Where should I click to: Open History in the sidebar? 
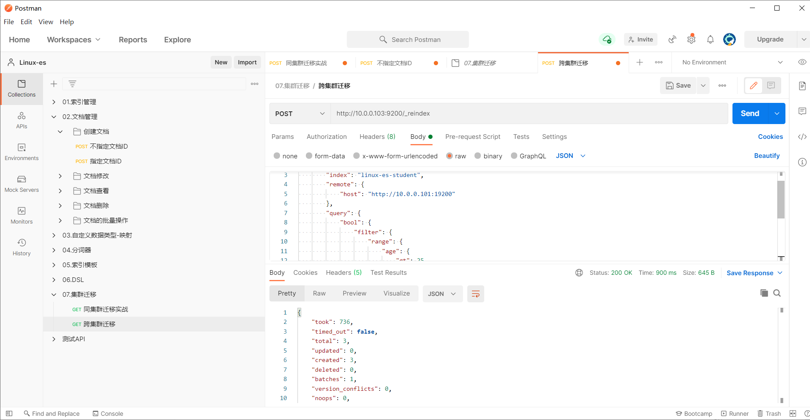(x=22, y=247)
